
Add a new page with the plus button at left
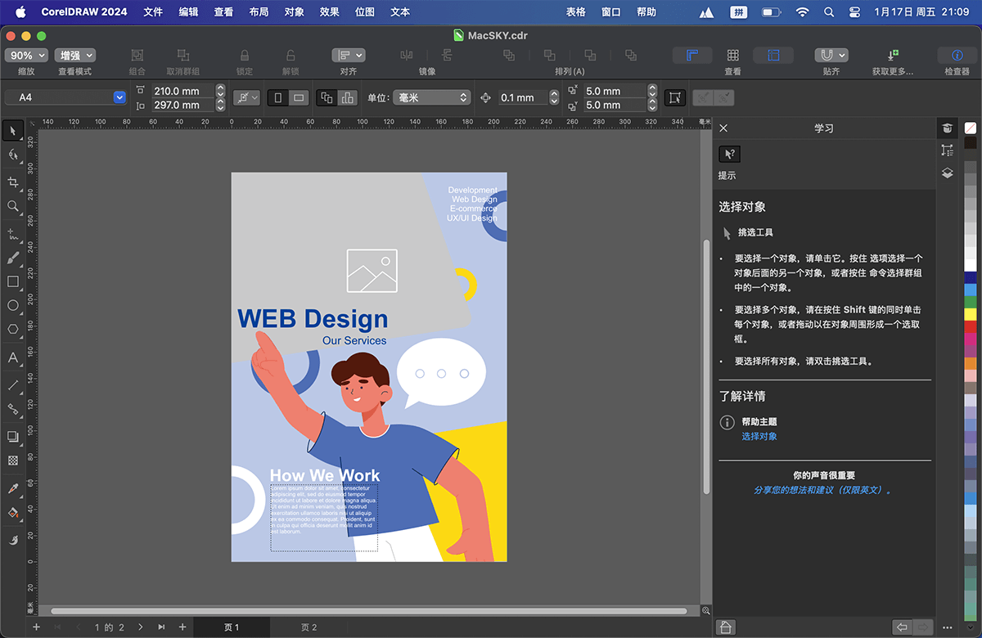click(36, 627)
